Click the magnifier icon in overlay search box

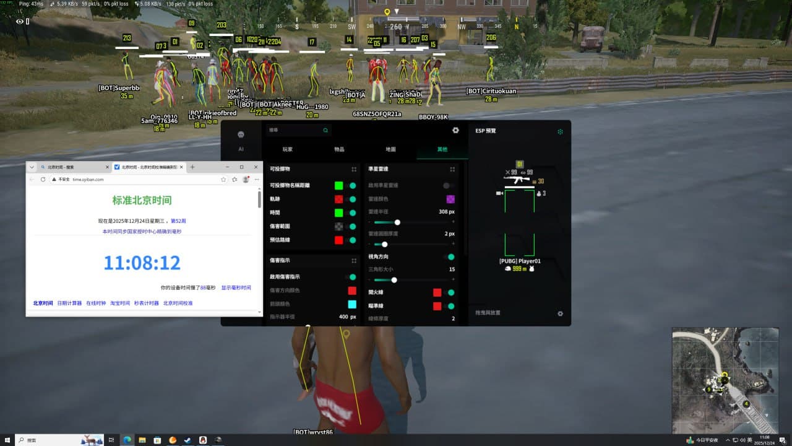pos(325,131)
